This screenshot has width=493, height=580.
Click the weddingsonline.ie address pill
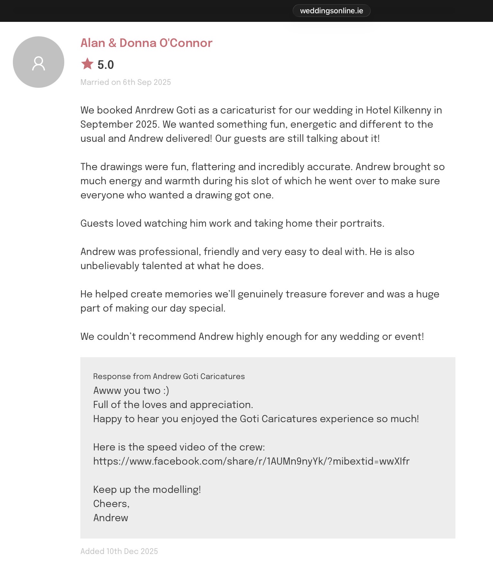[x=331, y=11]
